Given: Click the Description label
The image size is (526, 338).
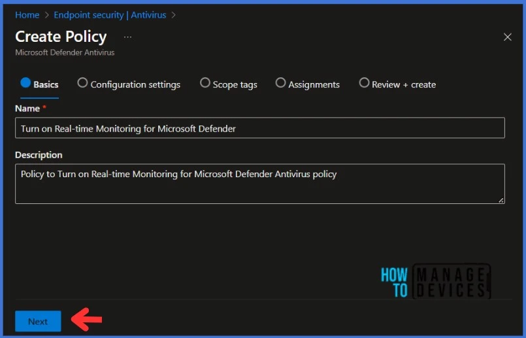Looking at the screenshot, I should coord(39,155).
